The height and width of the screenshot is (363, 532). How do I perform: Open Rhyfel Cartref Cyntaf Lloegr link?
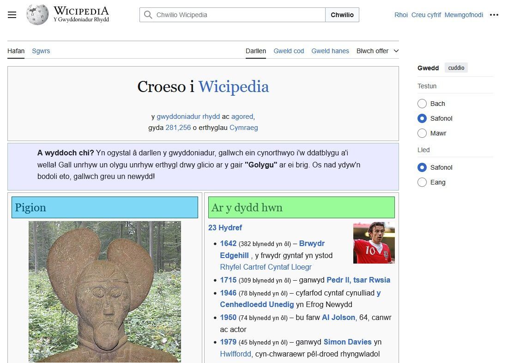(266, 267)
